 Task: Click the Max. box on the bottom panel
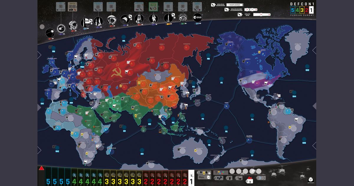click(204, 177)
